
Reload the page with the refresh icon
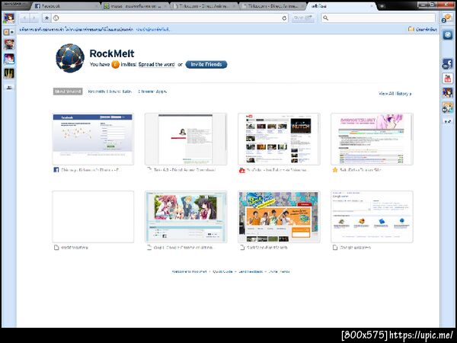[284, 18]
